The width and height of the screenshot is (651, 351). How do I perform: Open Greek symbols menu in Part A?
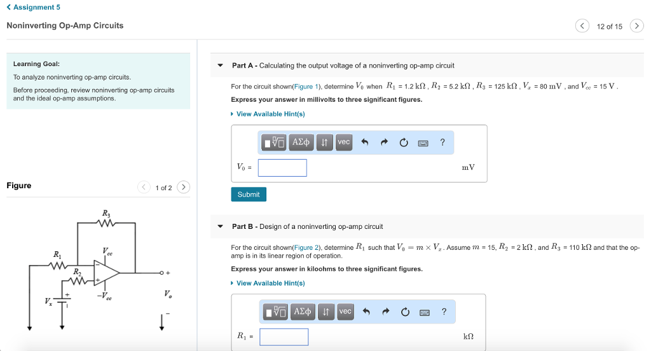[x=301, y=142]
